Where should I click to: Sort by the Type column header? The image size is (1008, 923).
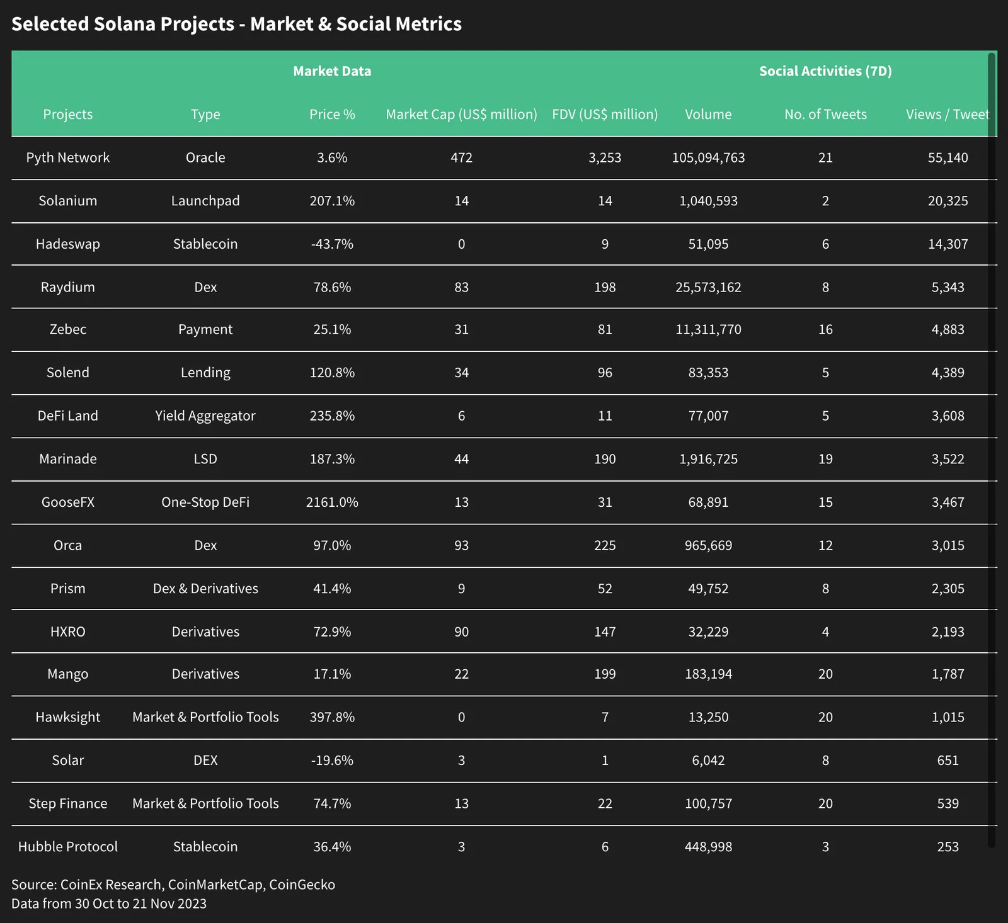205,114
